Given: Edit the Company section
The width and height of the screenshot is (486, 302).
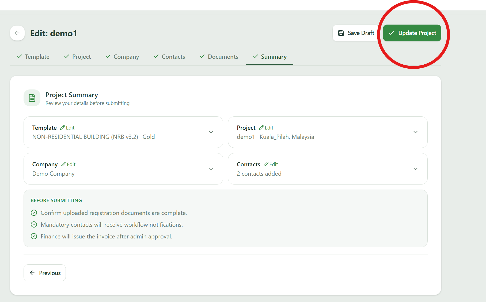Looking at the screenshot, I should point(69,164).
